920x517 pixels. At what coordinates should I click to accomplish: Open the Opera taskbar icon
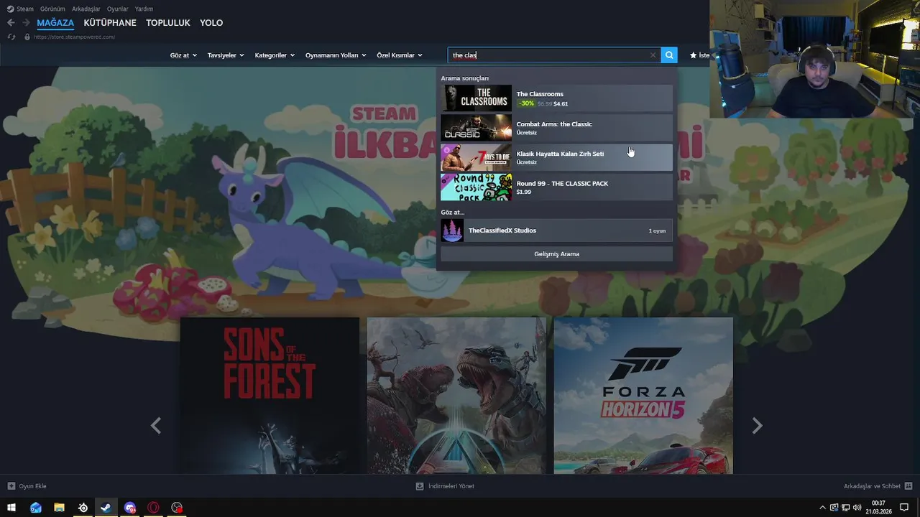(153, 508)
